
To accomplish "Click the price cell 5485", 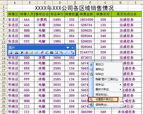I will pyautogui.click(x=57, y=20).
